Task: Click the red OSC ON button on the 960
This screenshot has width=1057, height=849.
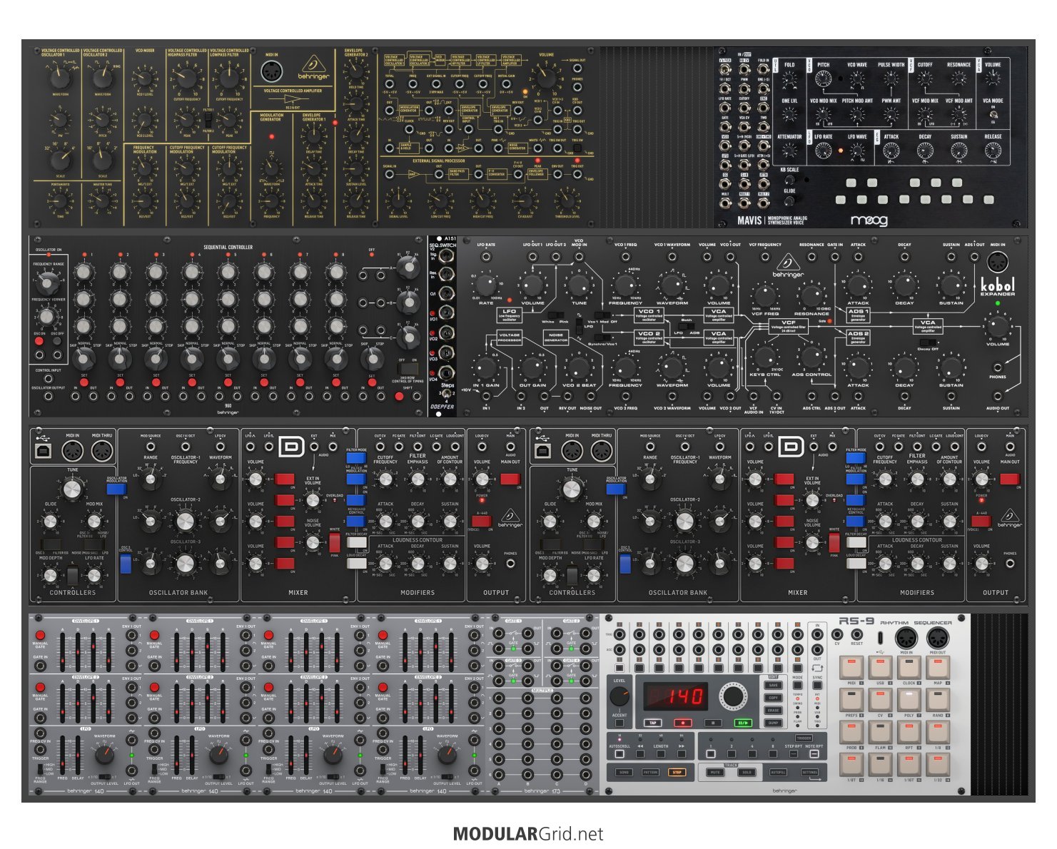Action: (39, 341)
